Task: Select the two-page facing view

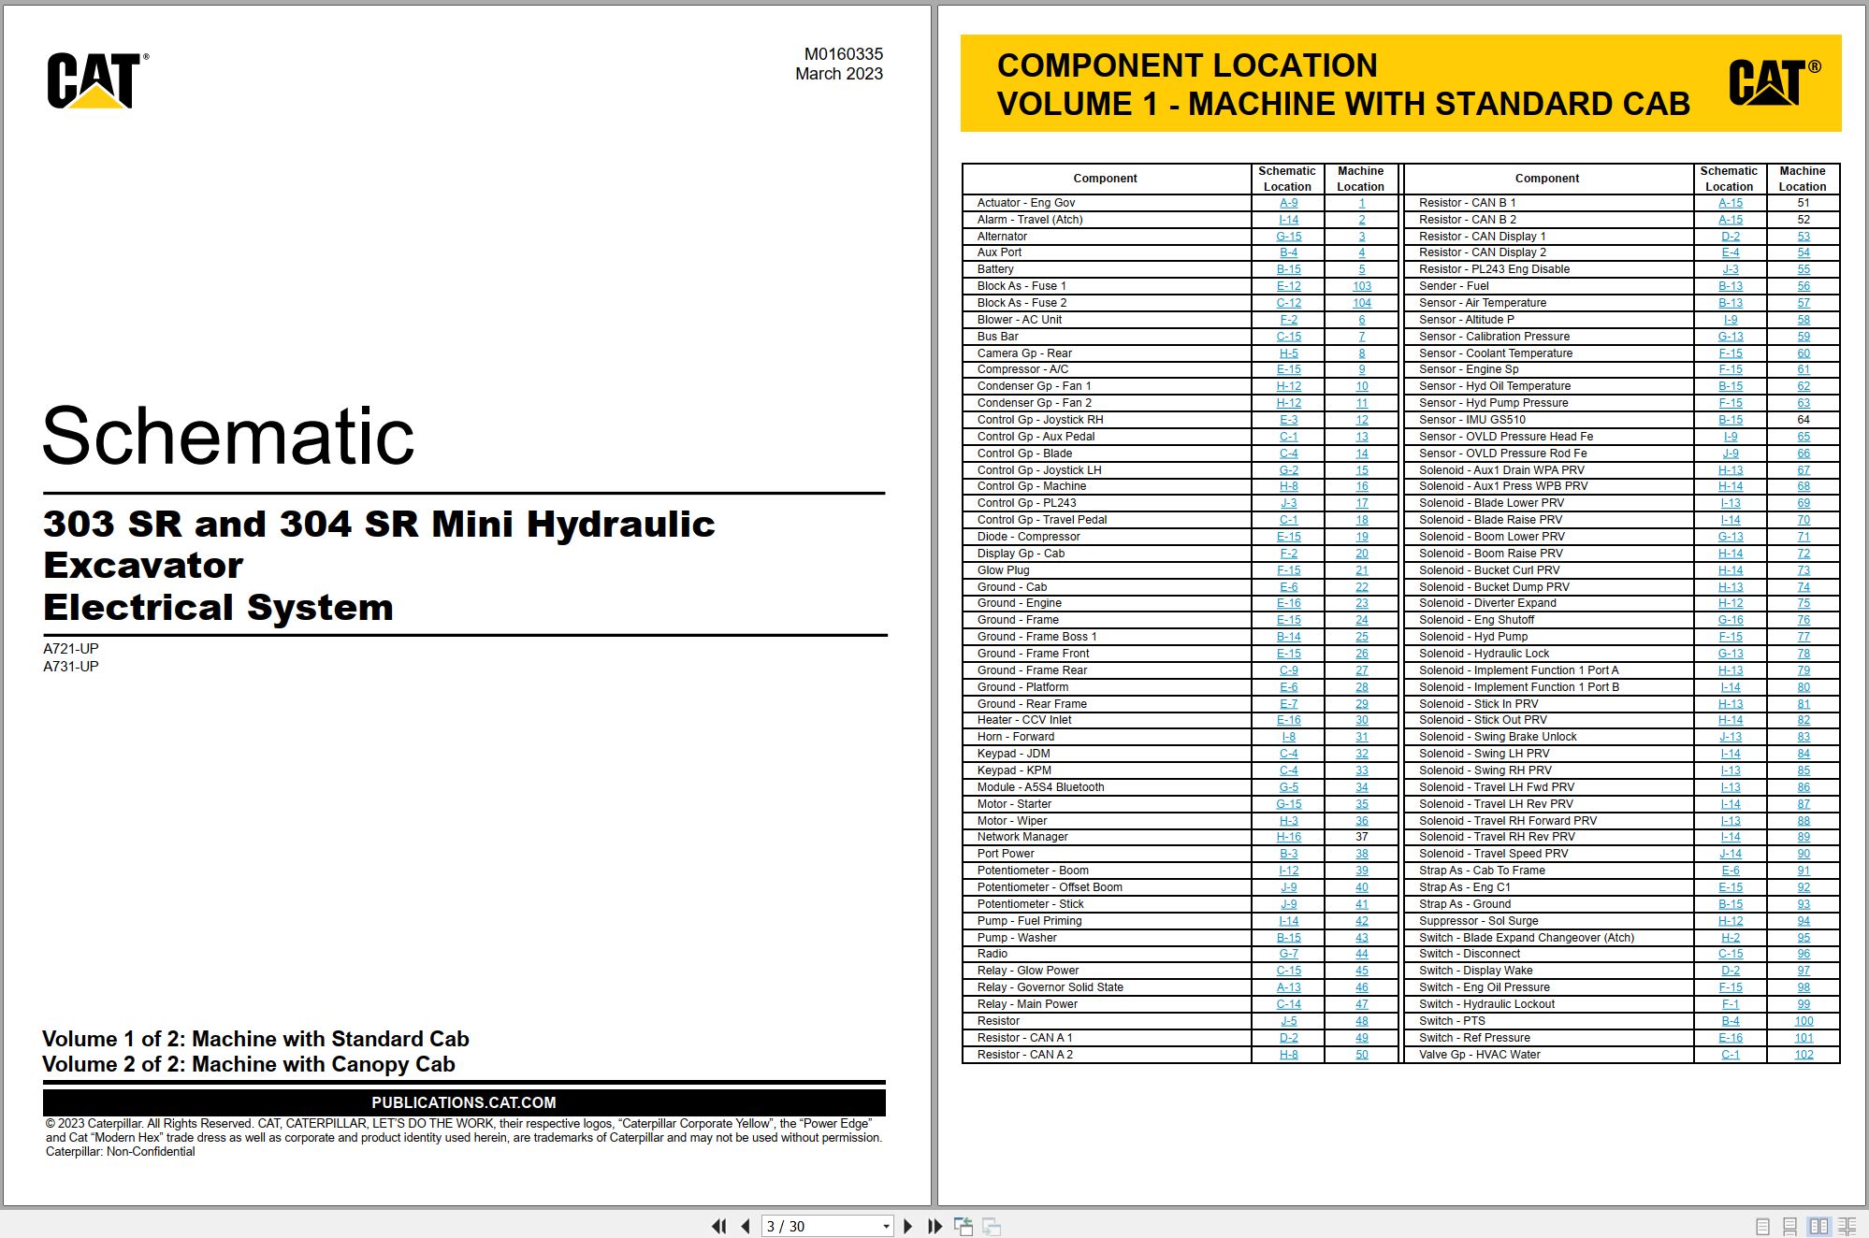Action: (x=1818, y=1226)
